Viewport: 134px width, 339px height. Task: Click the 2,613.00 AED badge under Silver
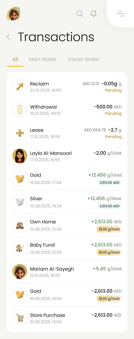pyautogui.click(x=109, y=206)
